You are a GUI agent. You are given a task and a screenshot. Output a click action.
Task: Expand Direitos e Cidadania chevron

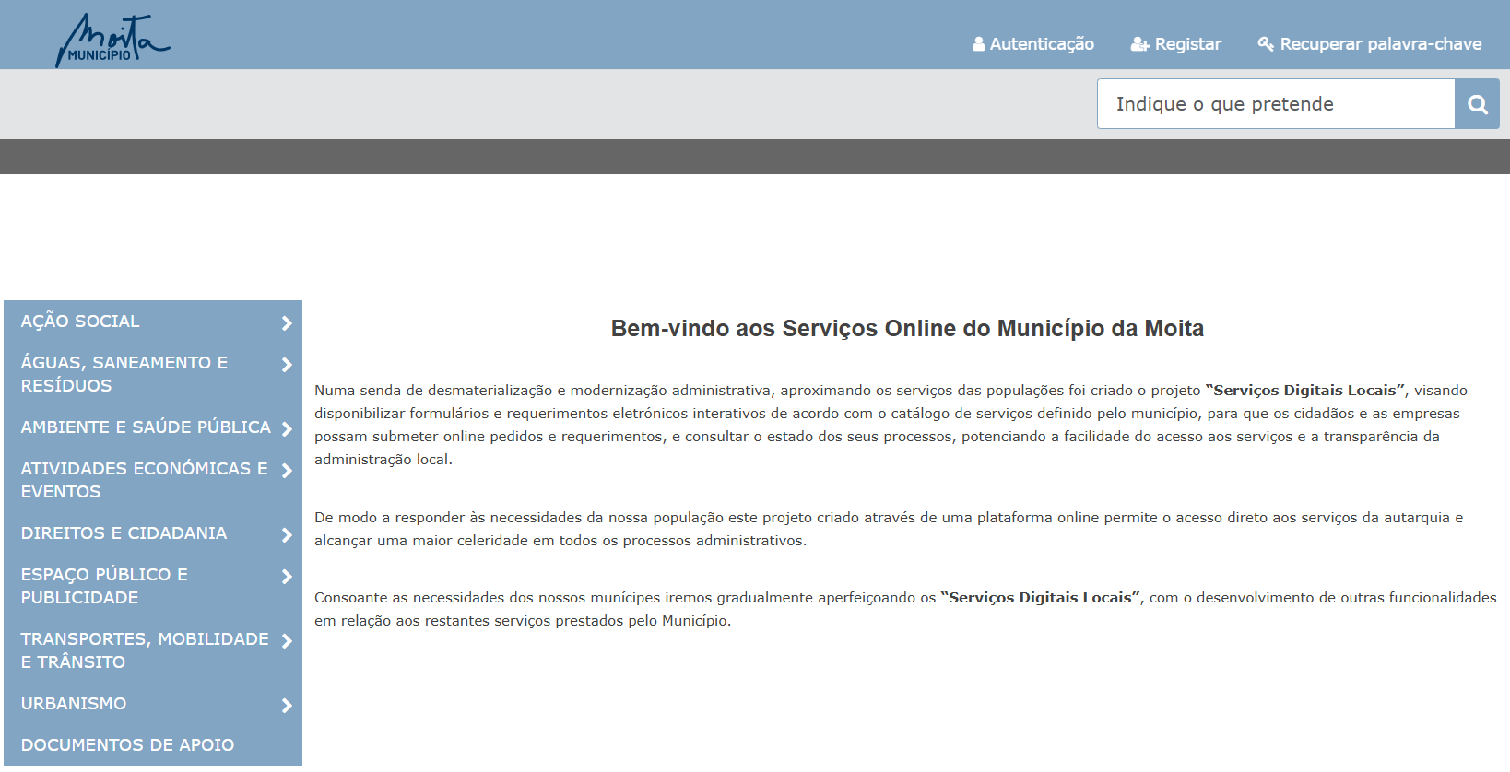pyautogui.click(x=287, y=535)
